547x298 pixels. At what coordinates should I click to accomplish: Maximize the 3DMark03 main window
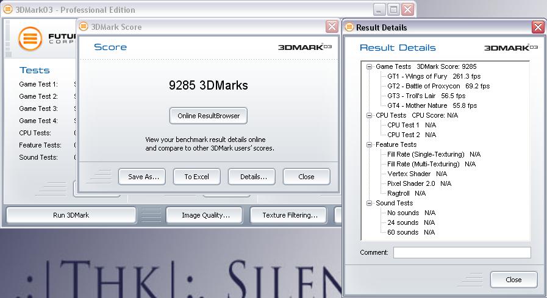[393, 9]
